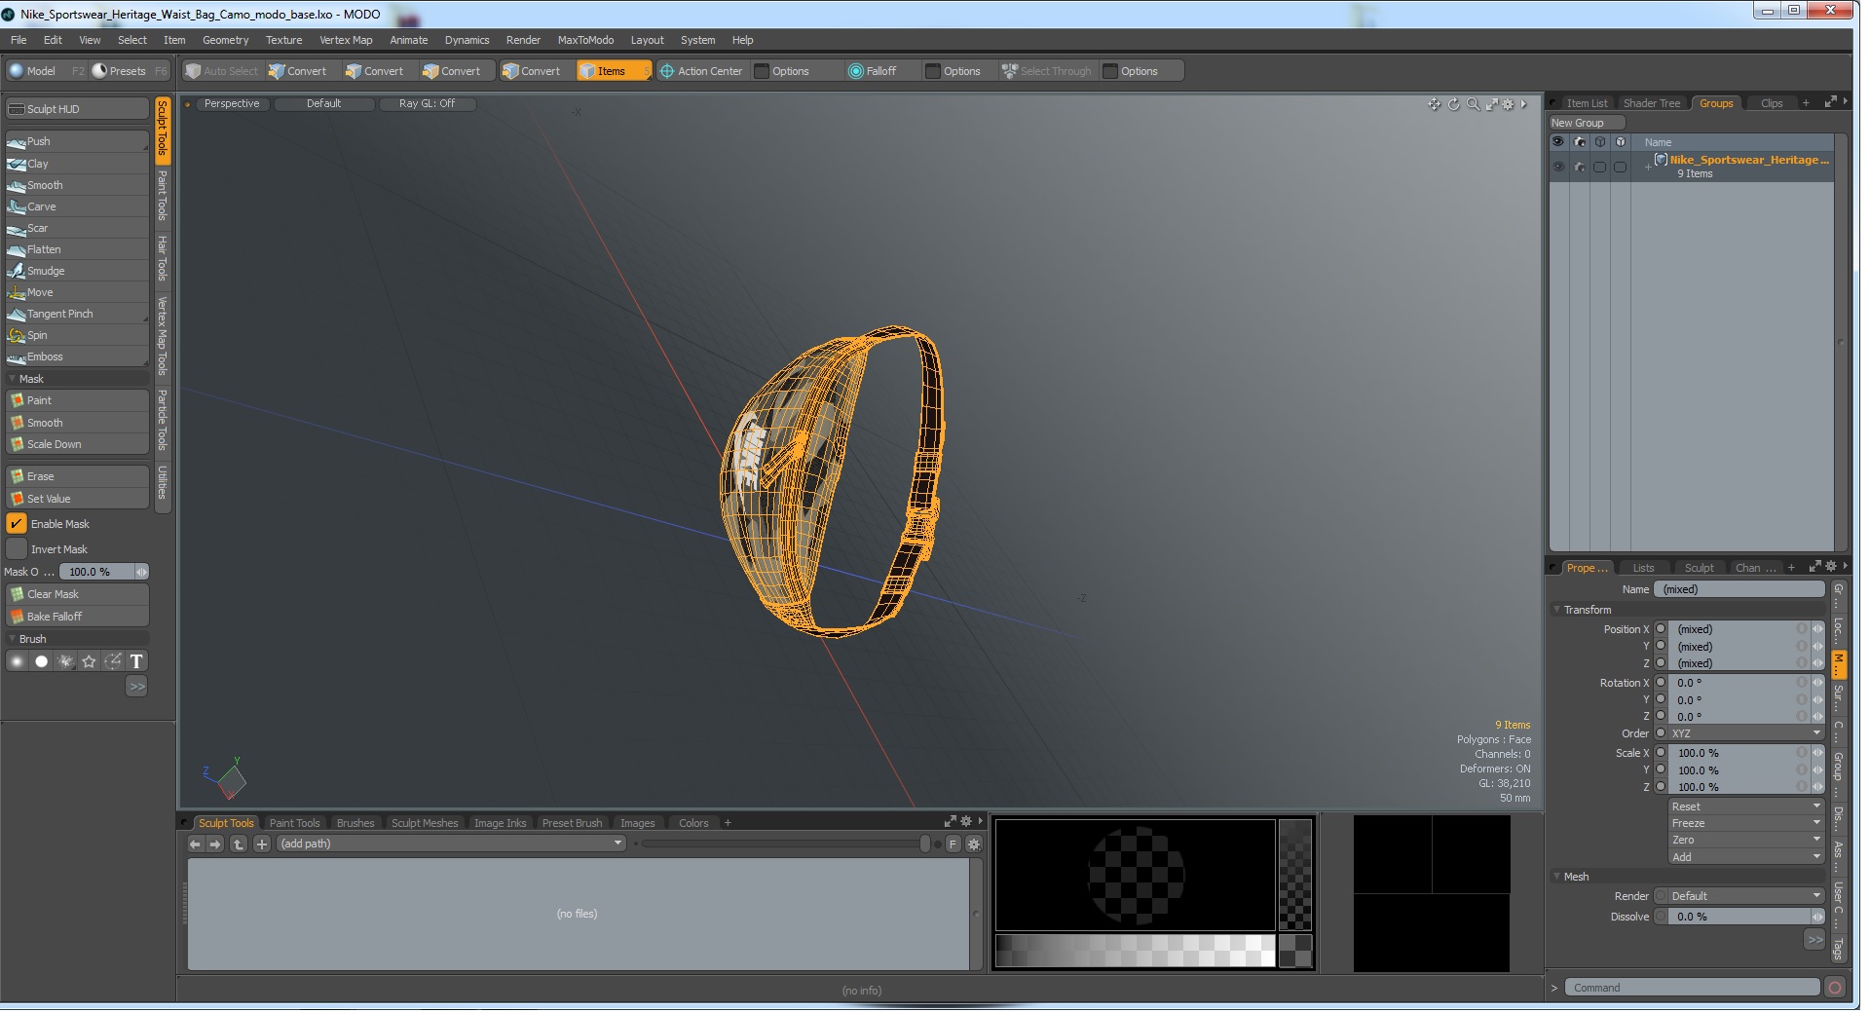Open the Vertex Map menu
This screenshot has height=1013, width=1870.
pyautogui.click(x=346, y=41)
